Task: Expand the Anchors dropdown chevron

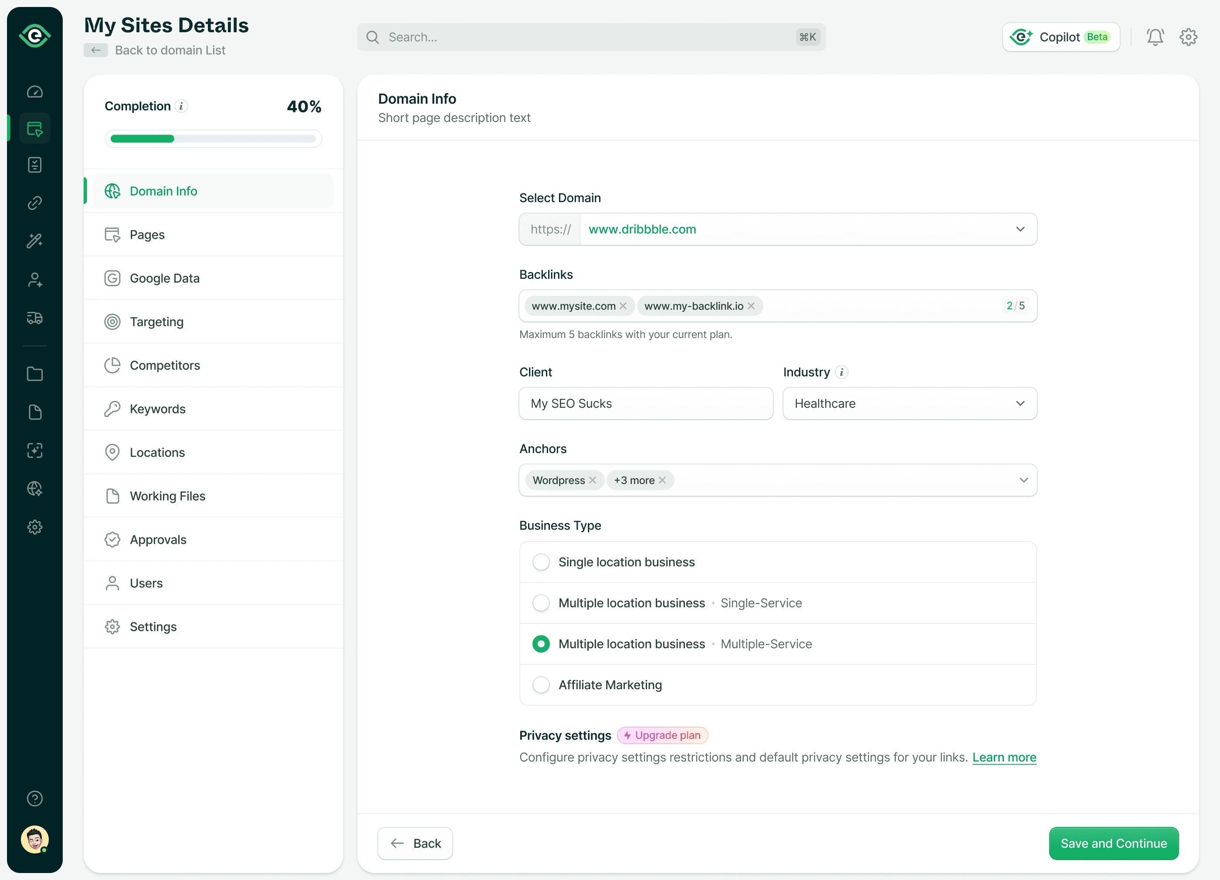Action: coord(1023,480)
